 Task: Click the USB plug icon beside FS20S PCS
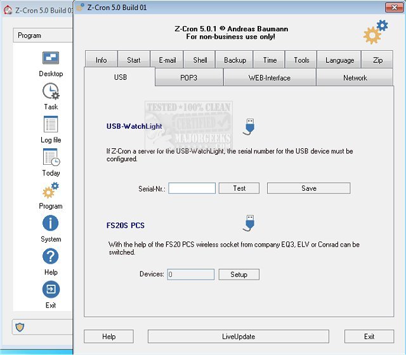pyautogui.click(x=249, y=223)
